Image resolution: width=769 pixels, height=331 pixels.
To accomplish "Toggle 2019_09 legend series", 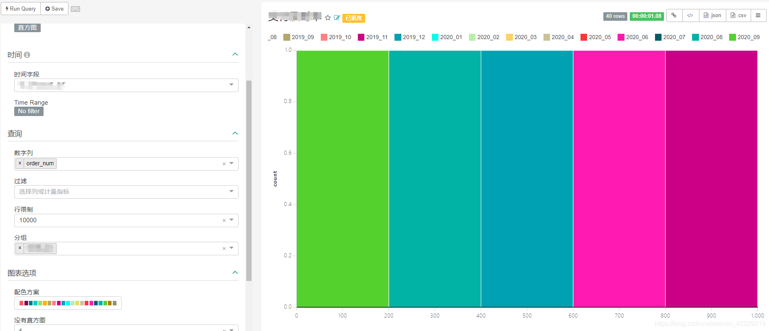I will [x=299, y=37].
